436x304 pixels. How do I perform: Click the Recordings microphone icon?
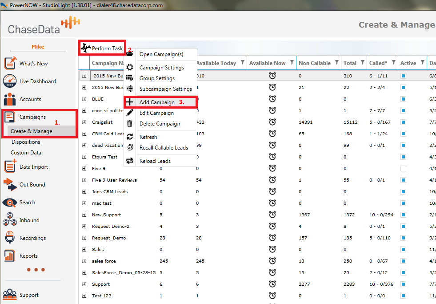pos(10,238)
